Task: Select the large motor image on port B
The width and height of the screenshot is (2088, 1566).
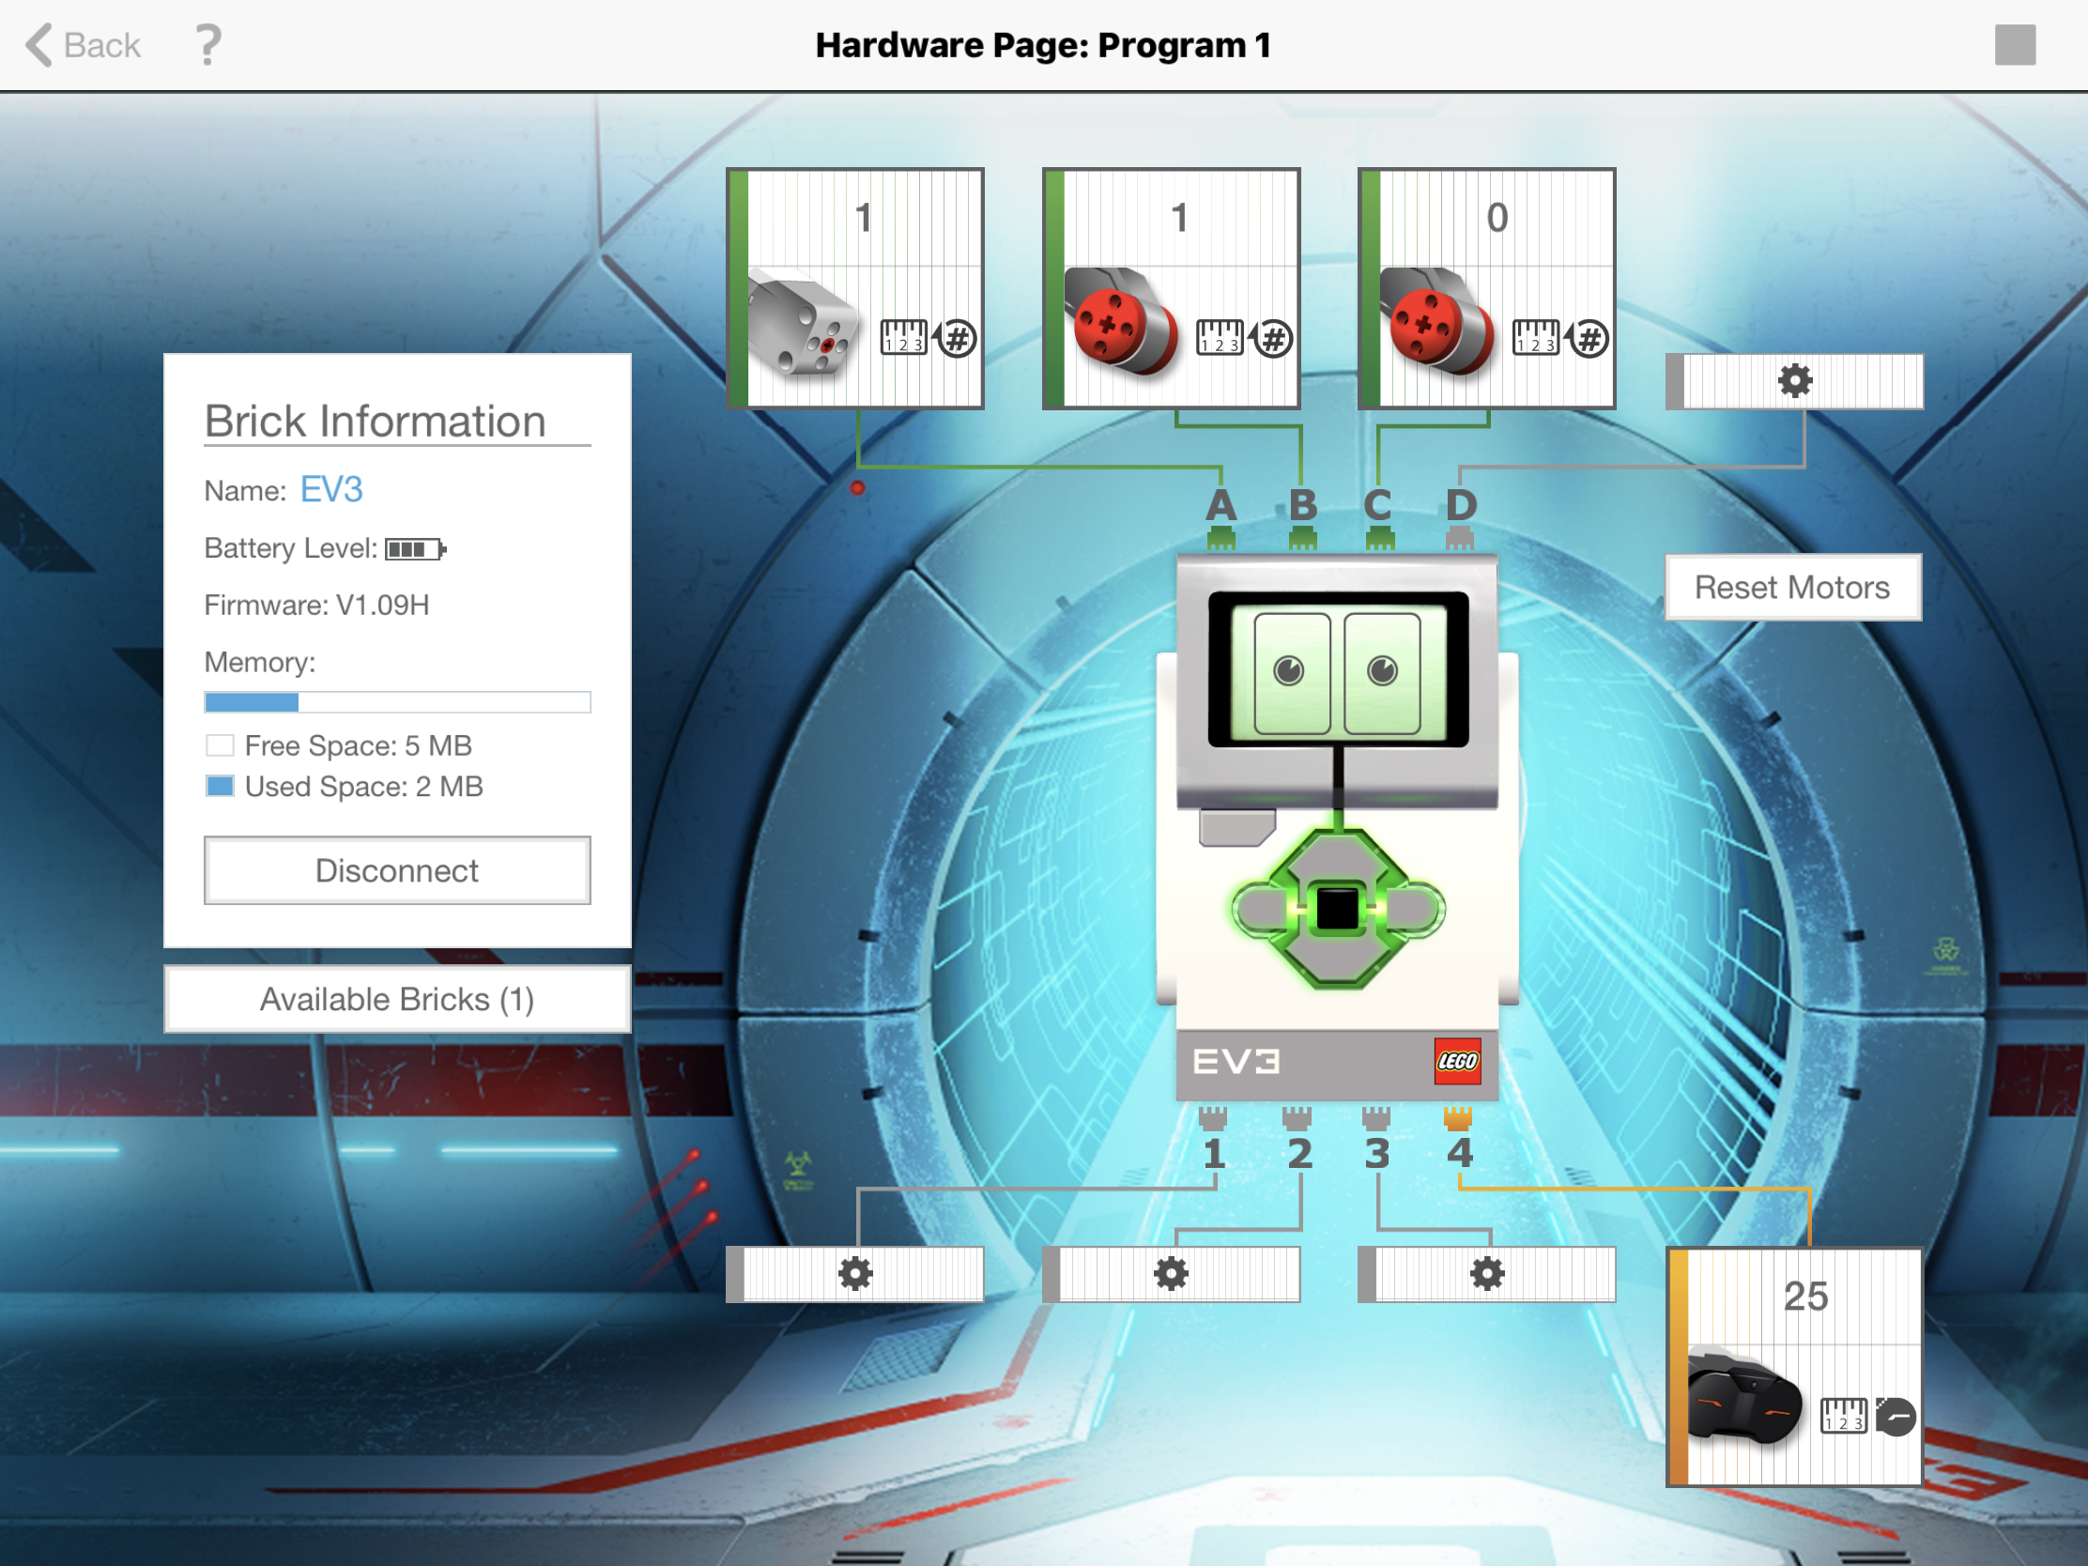Action: coord(1120,321)
